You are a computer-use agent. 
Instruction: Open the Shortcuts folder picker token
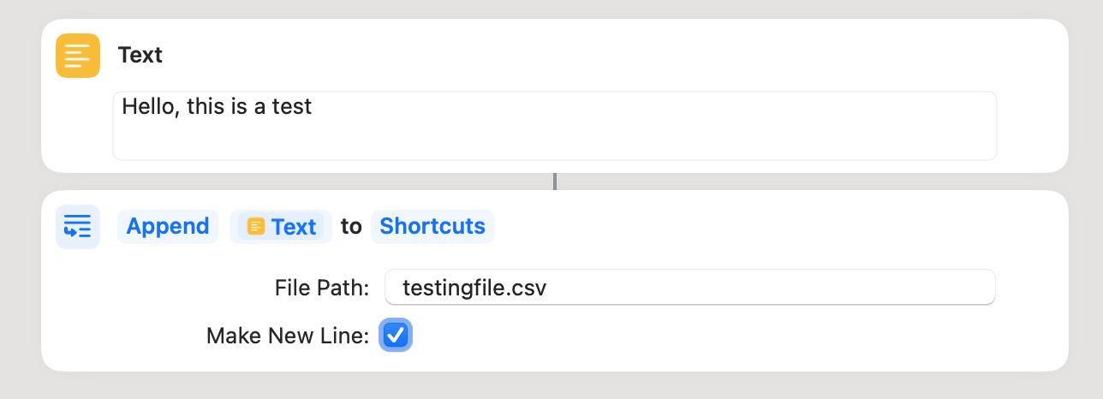[432, 226]
